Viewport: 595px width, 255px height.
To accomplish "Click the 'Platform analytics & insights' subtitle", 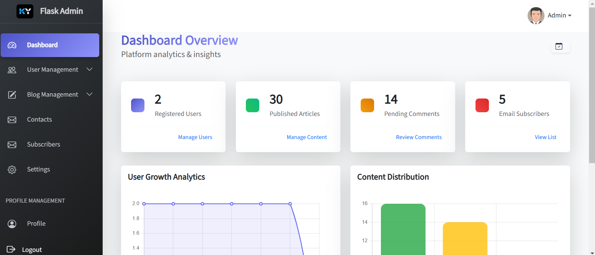I will 171,55.
